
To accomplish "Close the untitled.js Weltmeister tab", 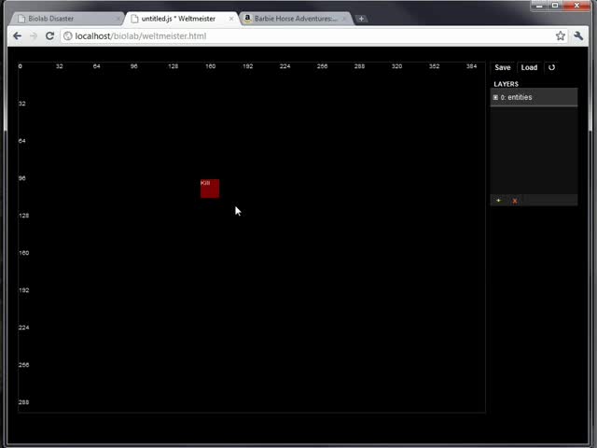I will coord(231,19).
